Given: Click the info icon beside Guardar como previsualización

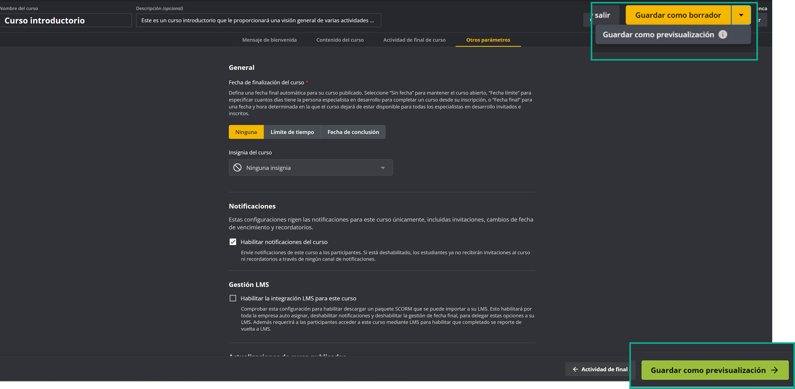Looking at the screenshot, I should click(723, 35).
